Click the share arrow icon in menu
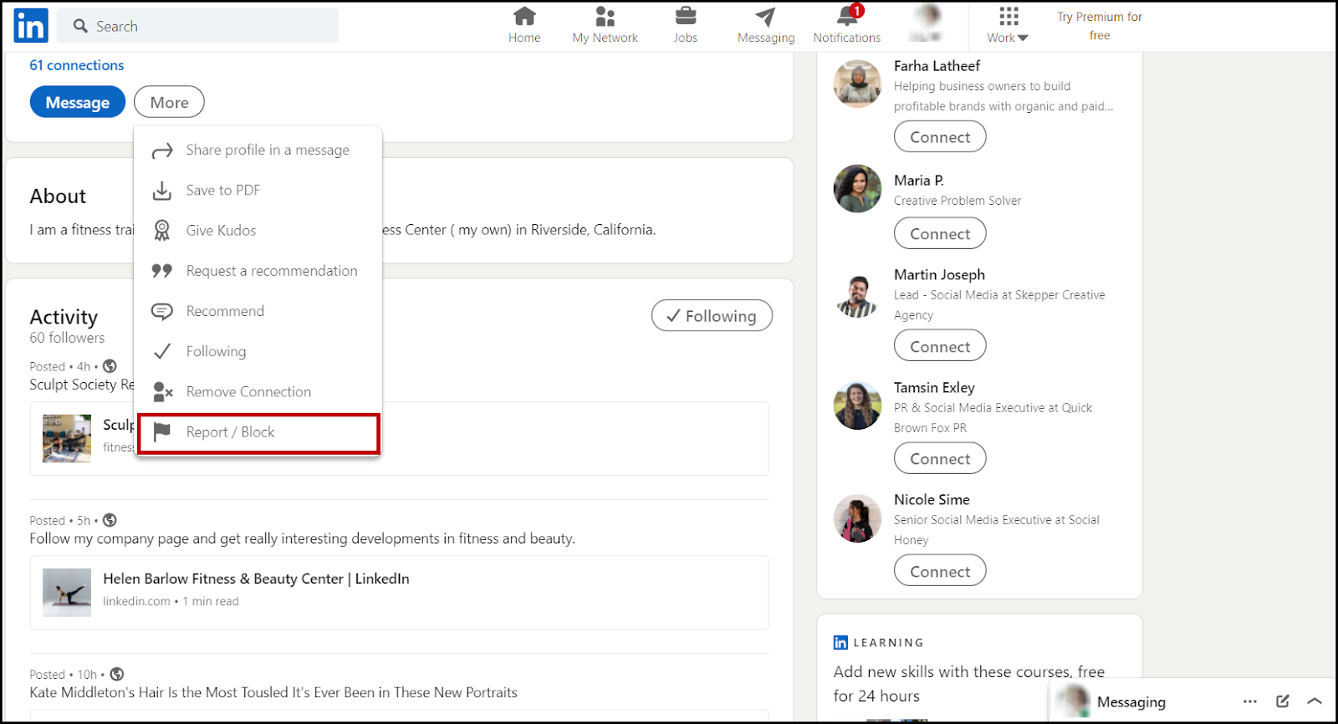This screenshot has height=724, width=1338. pyautogui.click(x=162, y=150)
